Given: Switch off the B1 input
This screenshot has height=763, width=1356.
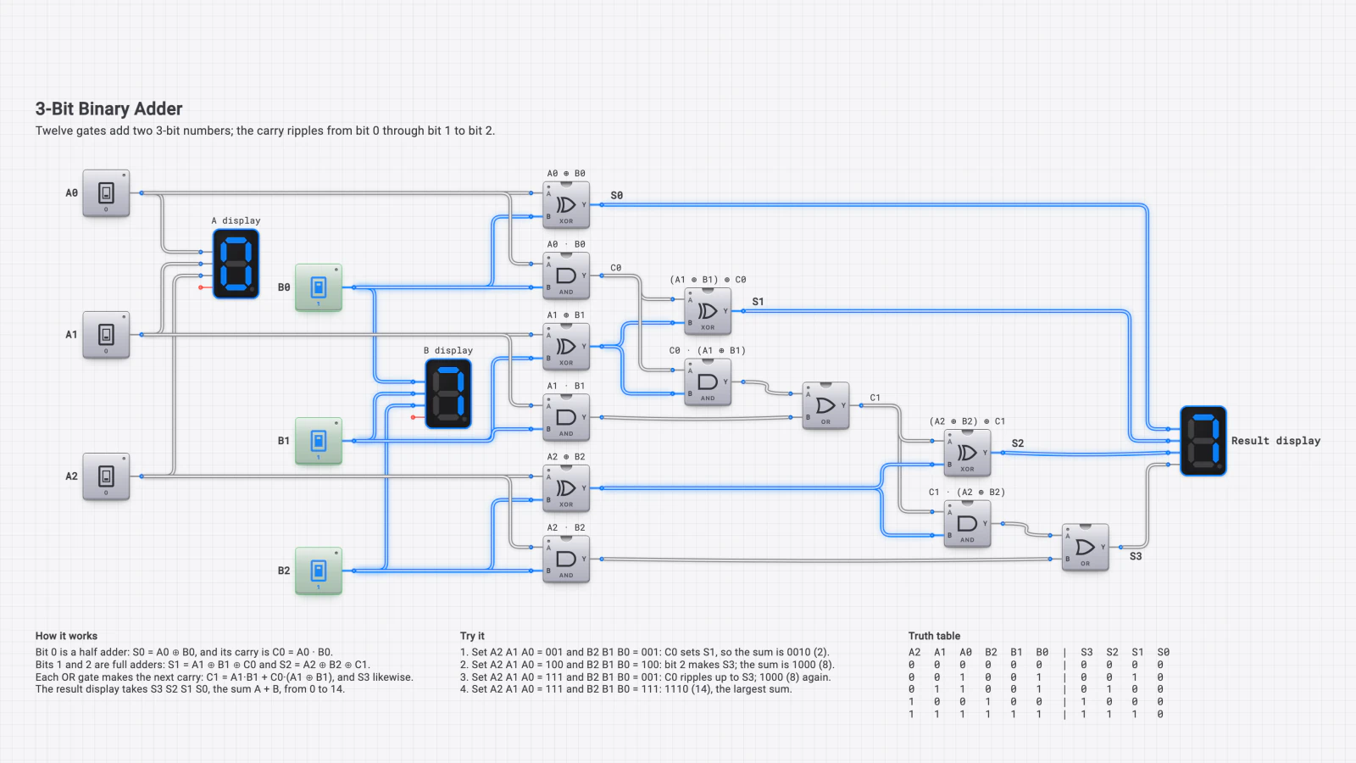Looking at the screenshot, I should [x=319, y=441].
